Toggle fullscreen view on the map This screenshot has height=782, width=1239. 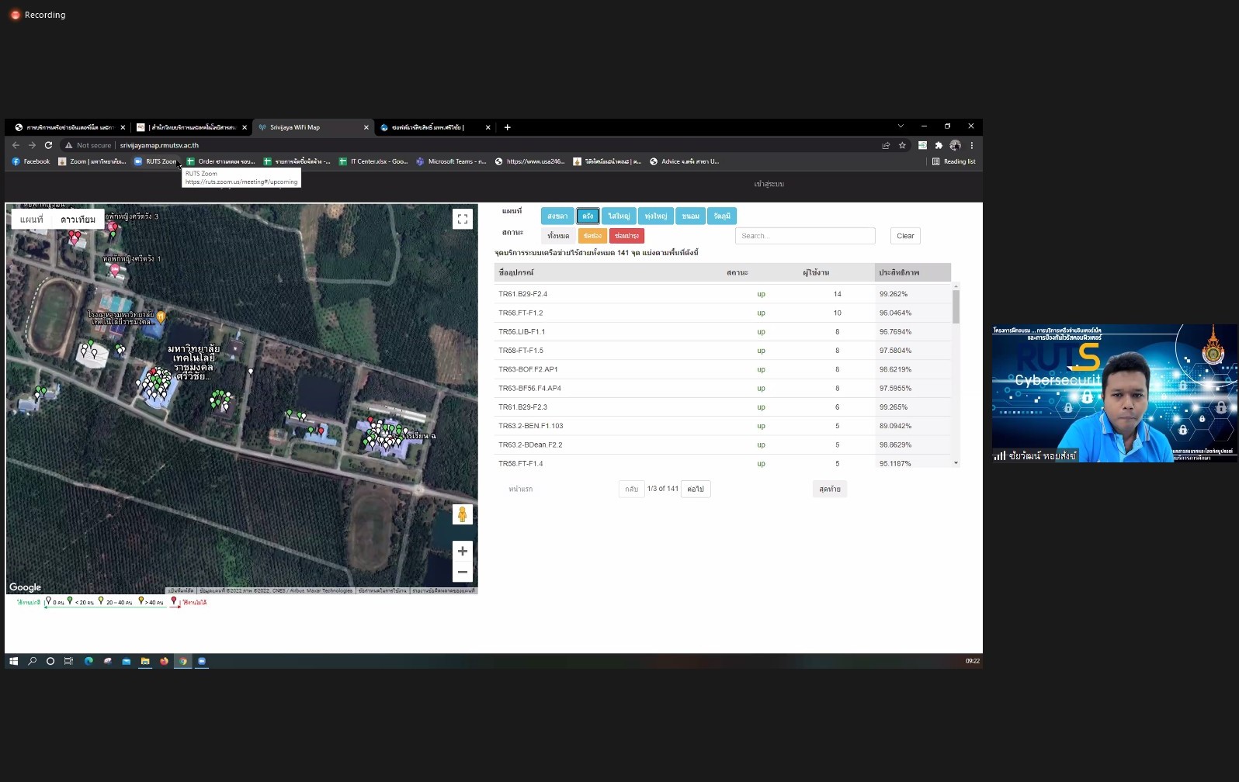pyautogui.click(x=462, y=219)
